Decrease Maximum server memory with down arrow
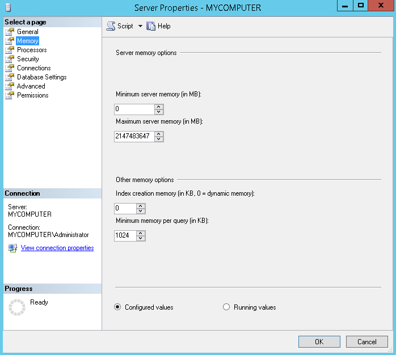The image size is (396, 355). pos(159,139)
